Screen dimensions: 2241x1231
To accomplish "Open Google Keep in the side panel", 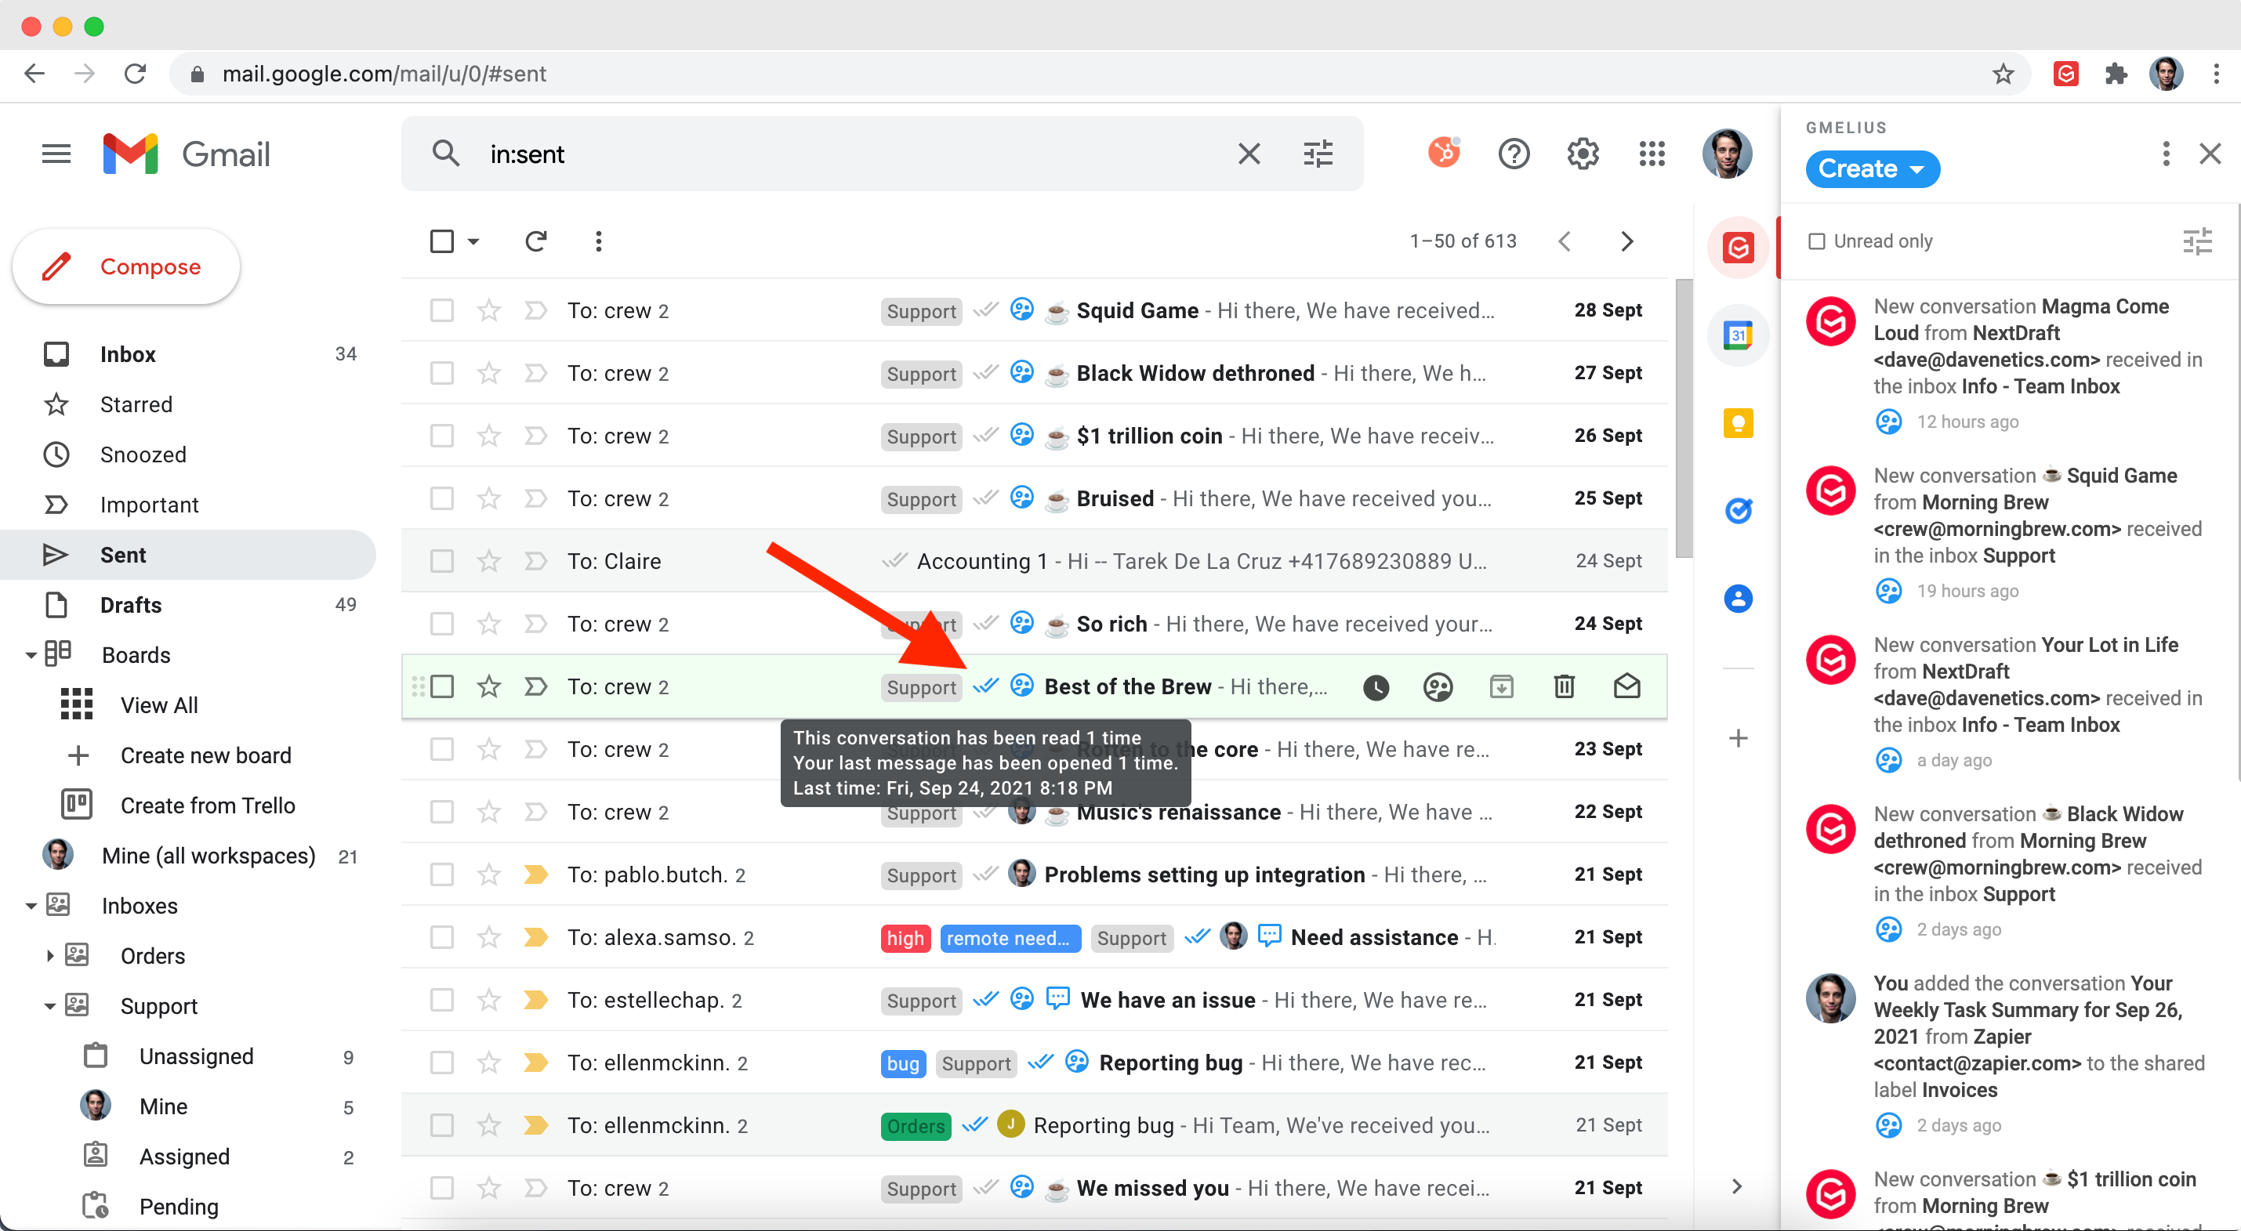I will [1739, 423].
